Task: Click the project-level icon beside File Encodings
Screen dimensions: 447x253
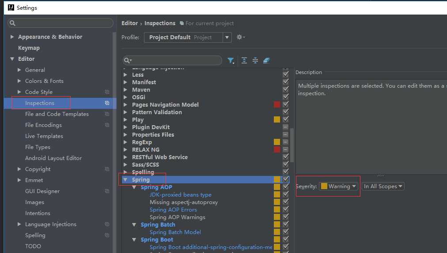Action: [107, 125]
